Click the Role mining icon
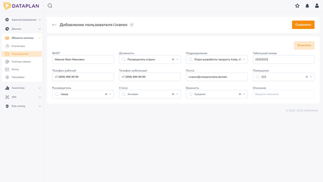Screen dimensions: 323x182 click(7, 106)
